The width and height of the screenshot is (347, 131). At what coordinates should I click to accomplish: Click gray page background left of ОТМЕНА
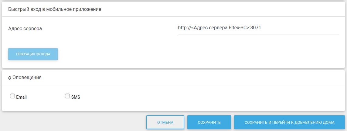73,122
